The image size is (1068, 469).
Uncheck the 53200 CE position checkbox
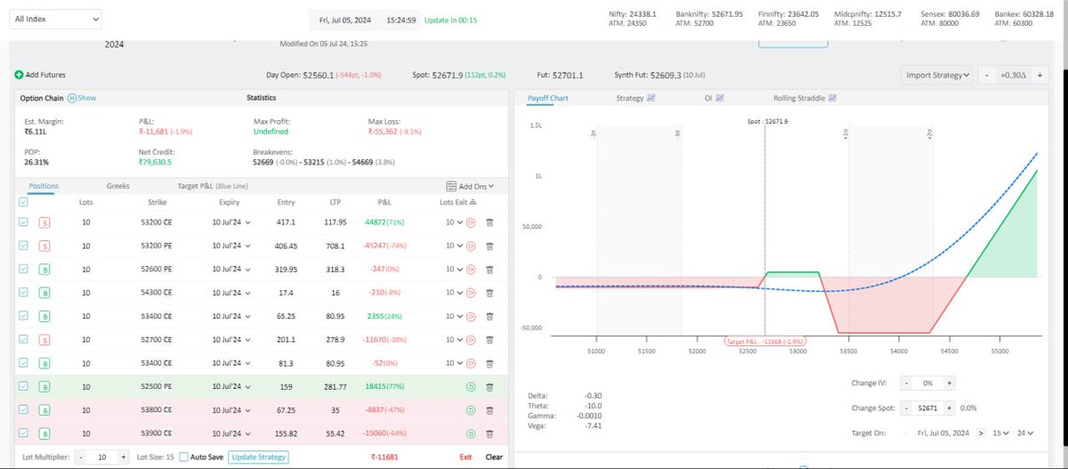tap(23, 222)
